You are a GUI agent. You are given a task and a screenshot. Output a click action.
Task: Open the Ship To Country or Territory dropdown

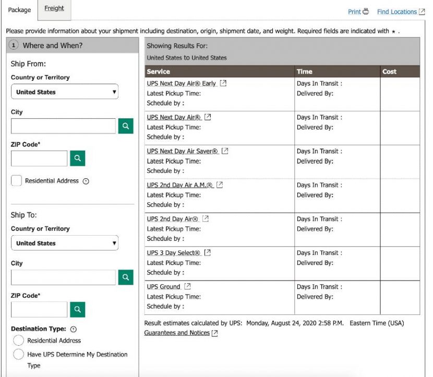(65, 244)
